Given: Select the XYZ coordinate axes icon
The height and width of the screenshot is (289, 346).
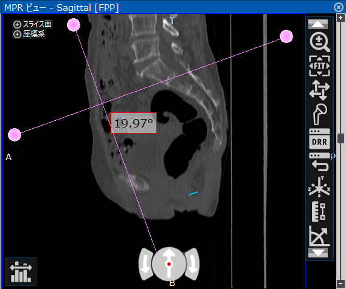Looking at the screenshot, I should point(319,187).
